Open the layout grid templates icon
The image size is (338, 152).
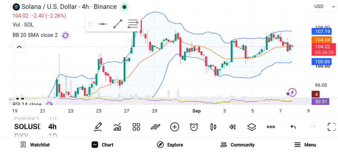coord(136,127)
